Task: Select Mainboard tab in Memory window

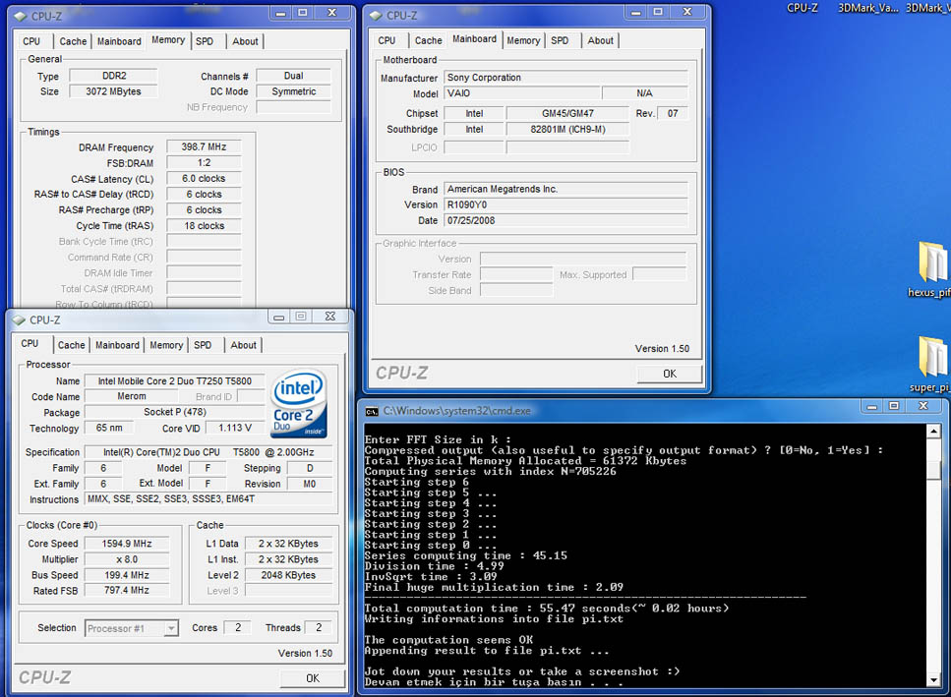Action: 119,41
